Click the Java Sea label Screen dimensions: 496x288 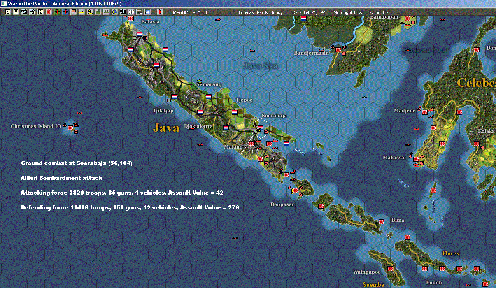click(x=260, y=65)
